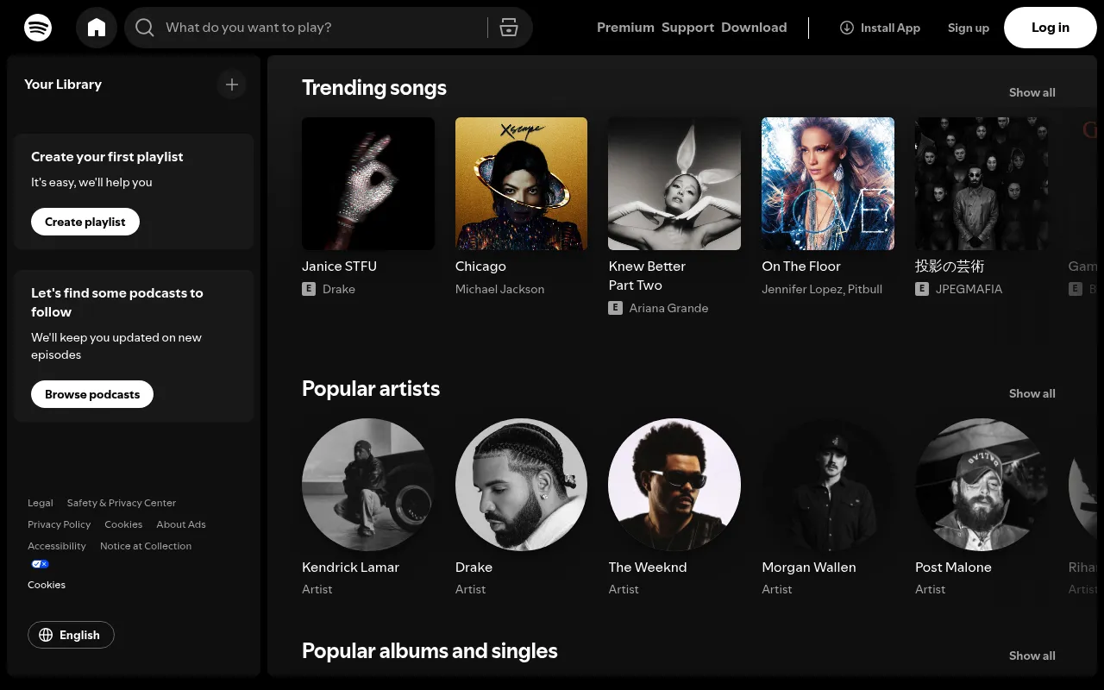Open Privacy Policy footer link
1104x690 pixels.
point(59,524)
